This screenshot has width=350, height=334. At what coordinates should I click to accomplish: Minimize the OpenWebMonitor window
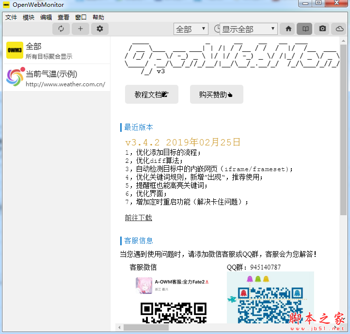point(305,3)
